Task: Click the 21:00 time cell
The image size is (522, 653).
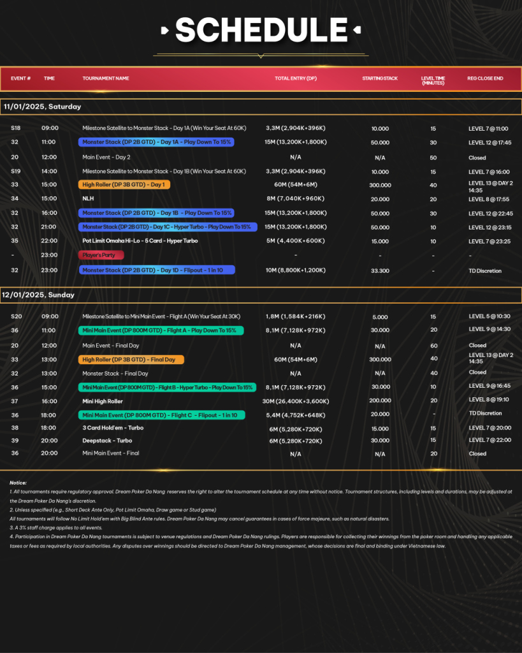Action: click(x=48, y=227)
